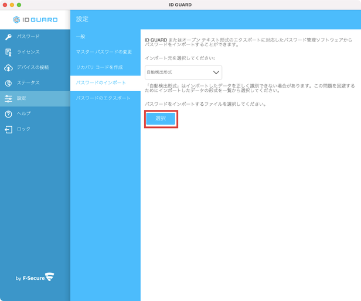Choose ロック in the sidebar
This screenshot has width=361, height=301.
(x=35, y=129)
